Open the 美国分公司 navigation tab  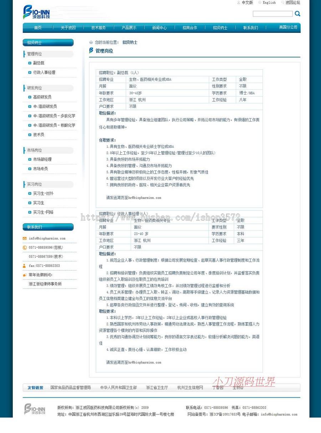tap(287, 27)
